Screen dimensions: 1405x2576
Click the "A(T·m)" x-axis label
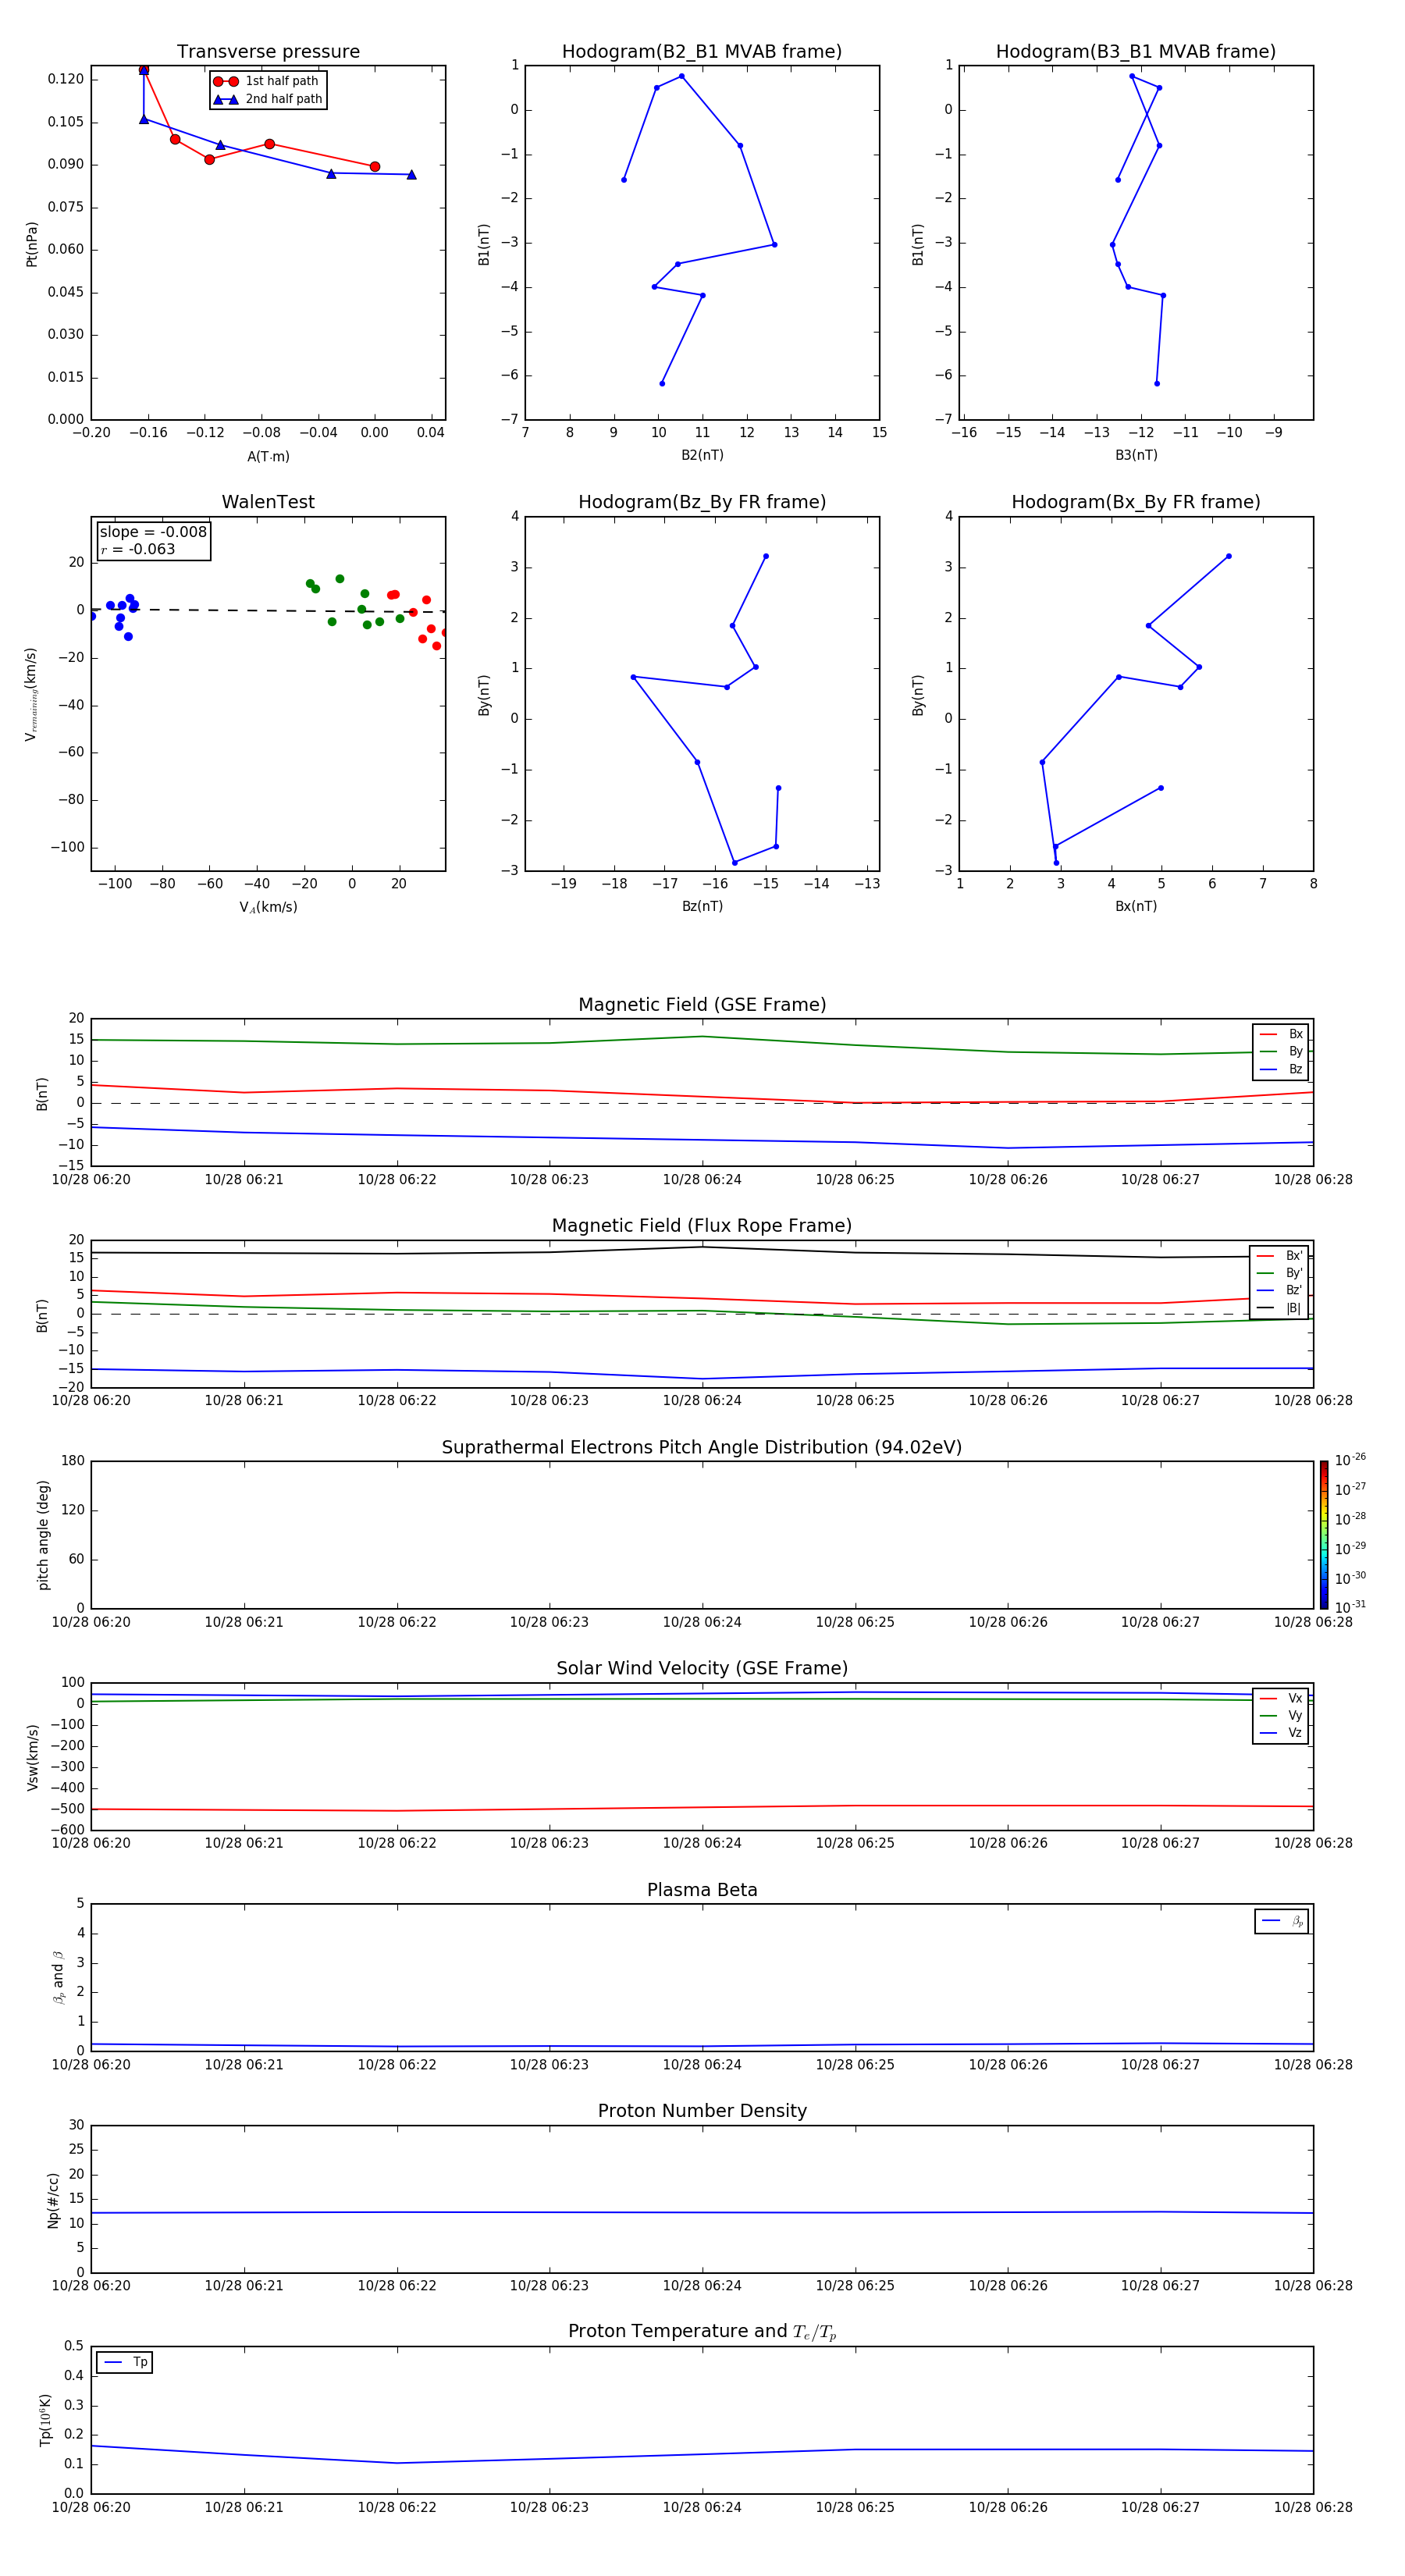click(x=268, y=456)
